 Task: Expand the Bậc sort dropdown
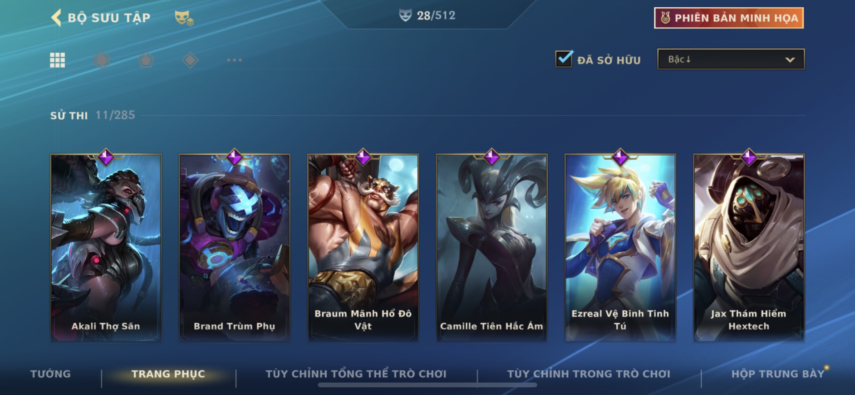731,59
